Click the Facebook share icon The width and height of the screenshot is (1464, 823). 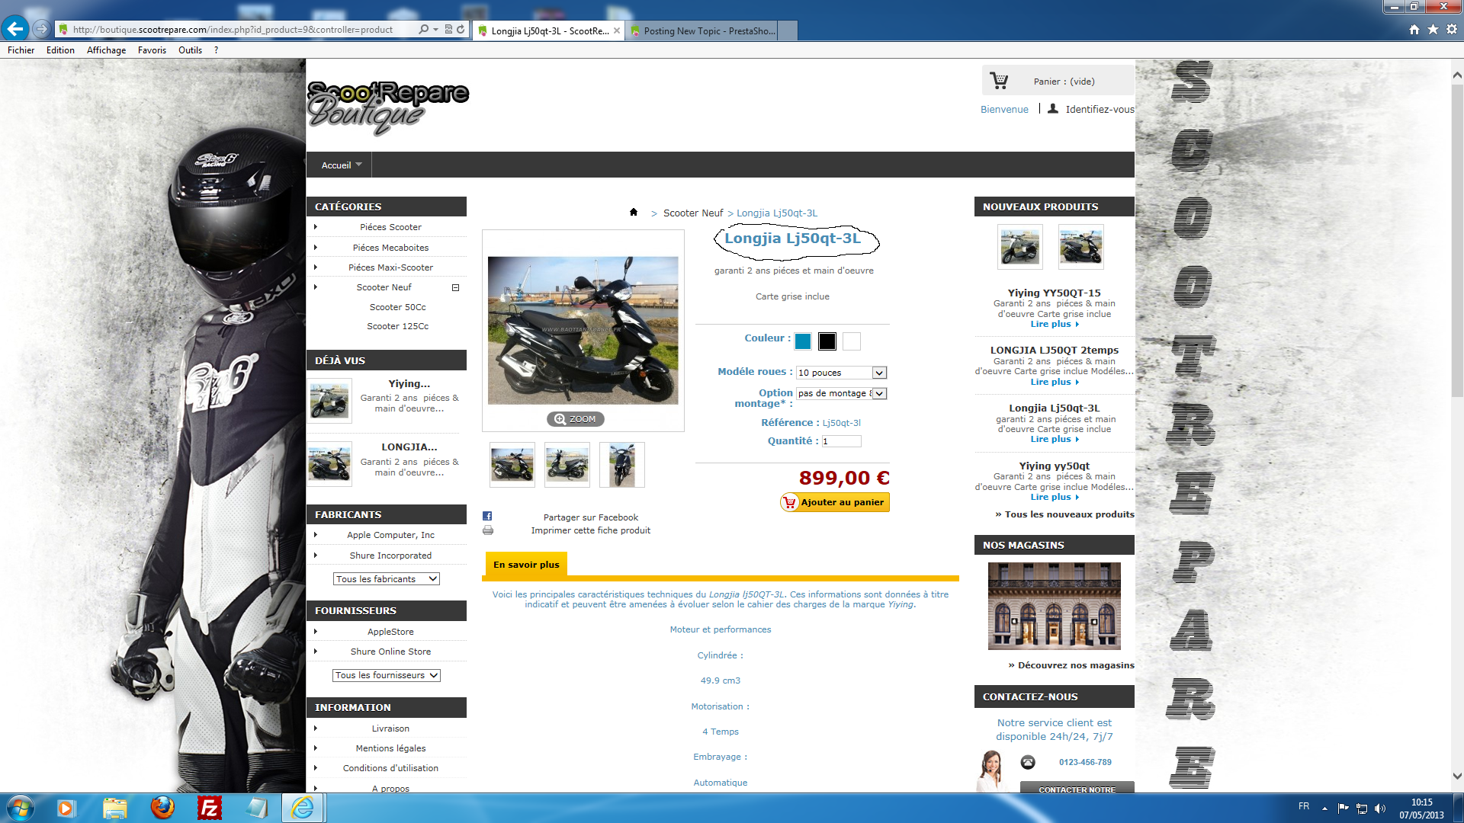click(487, 516)
